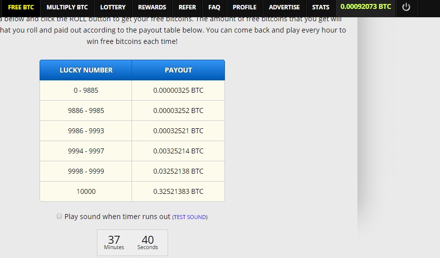The height and width of the screenshot is (258, 440).
Task: Select the 0.32521383 BTC jackpot payout cell
Action: (178, 191)
